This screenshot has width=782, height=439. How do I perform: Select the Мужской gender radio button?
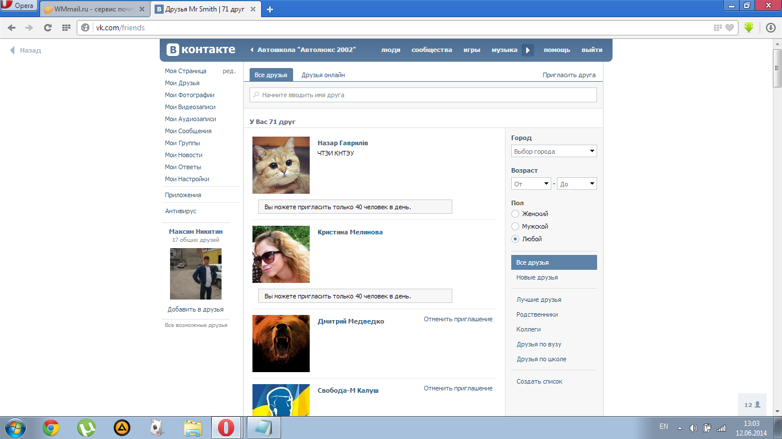[x=515, y=226]
